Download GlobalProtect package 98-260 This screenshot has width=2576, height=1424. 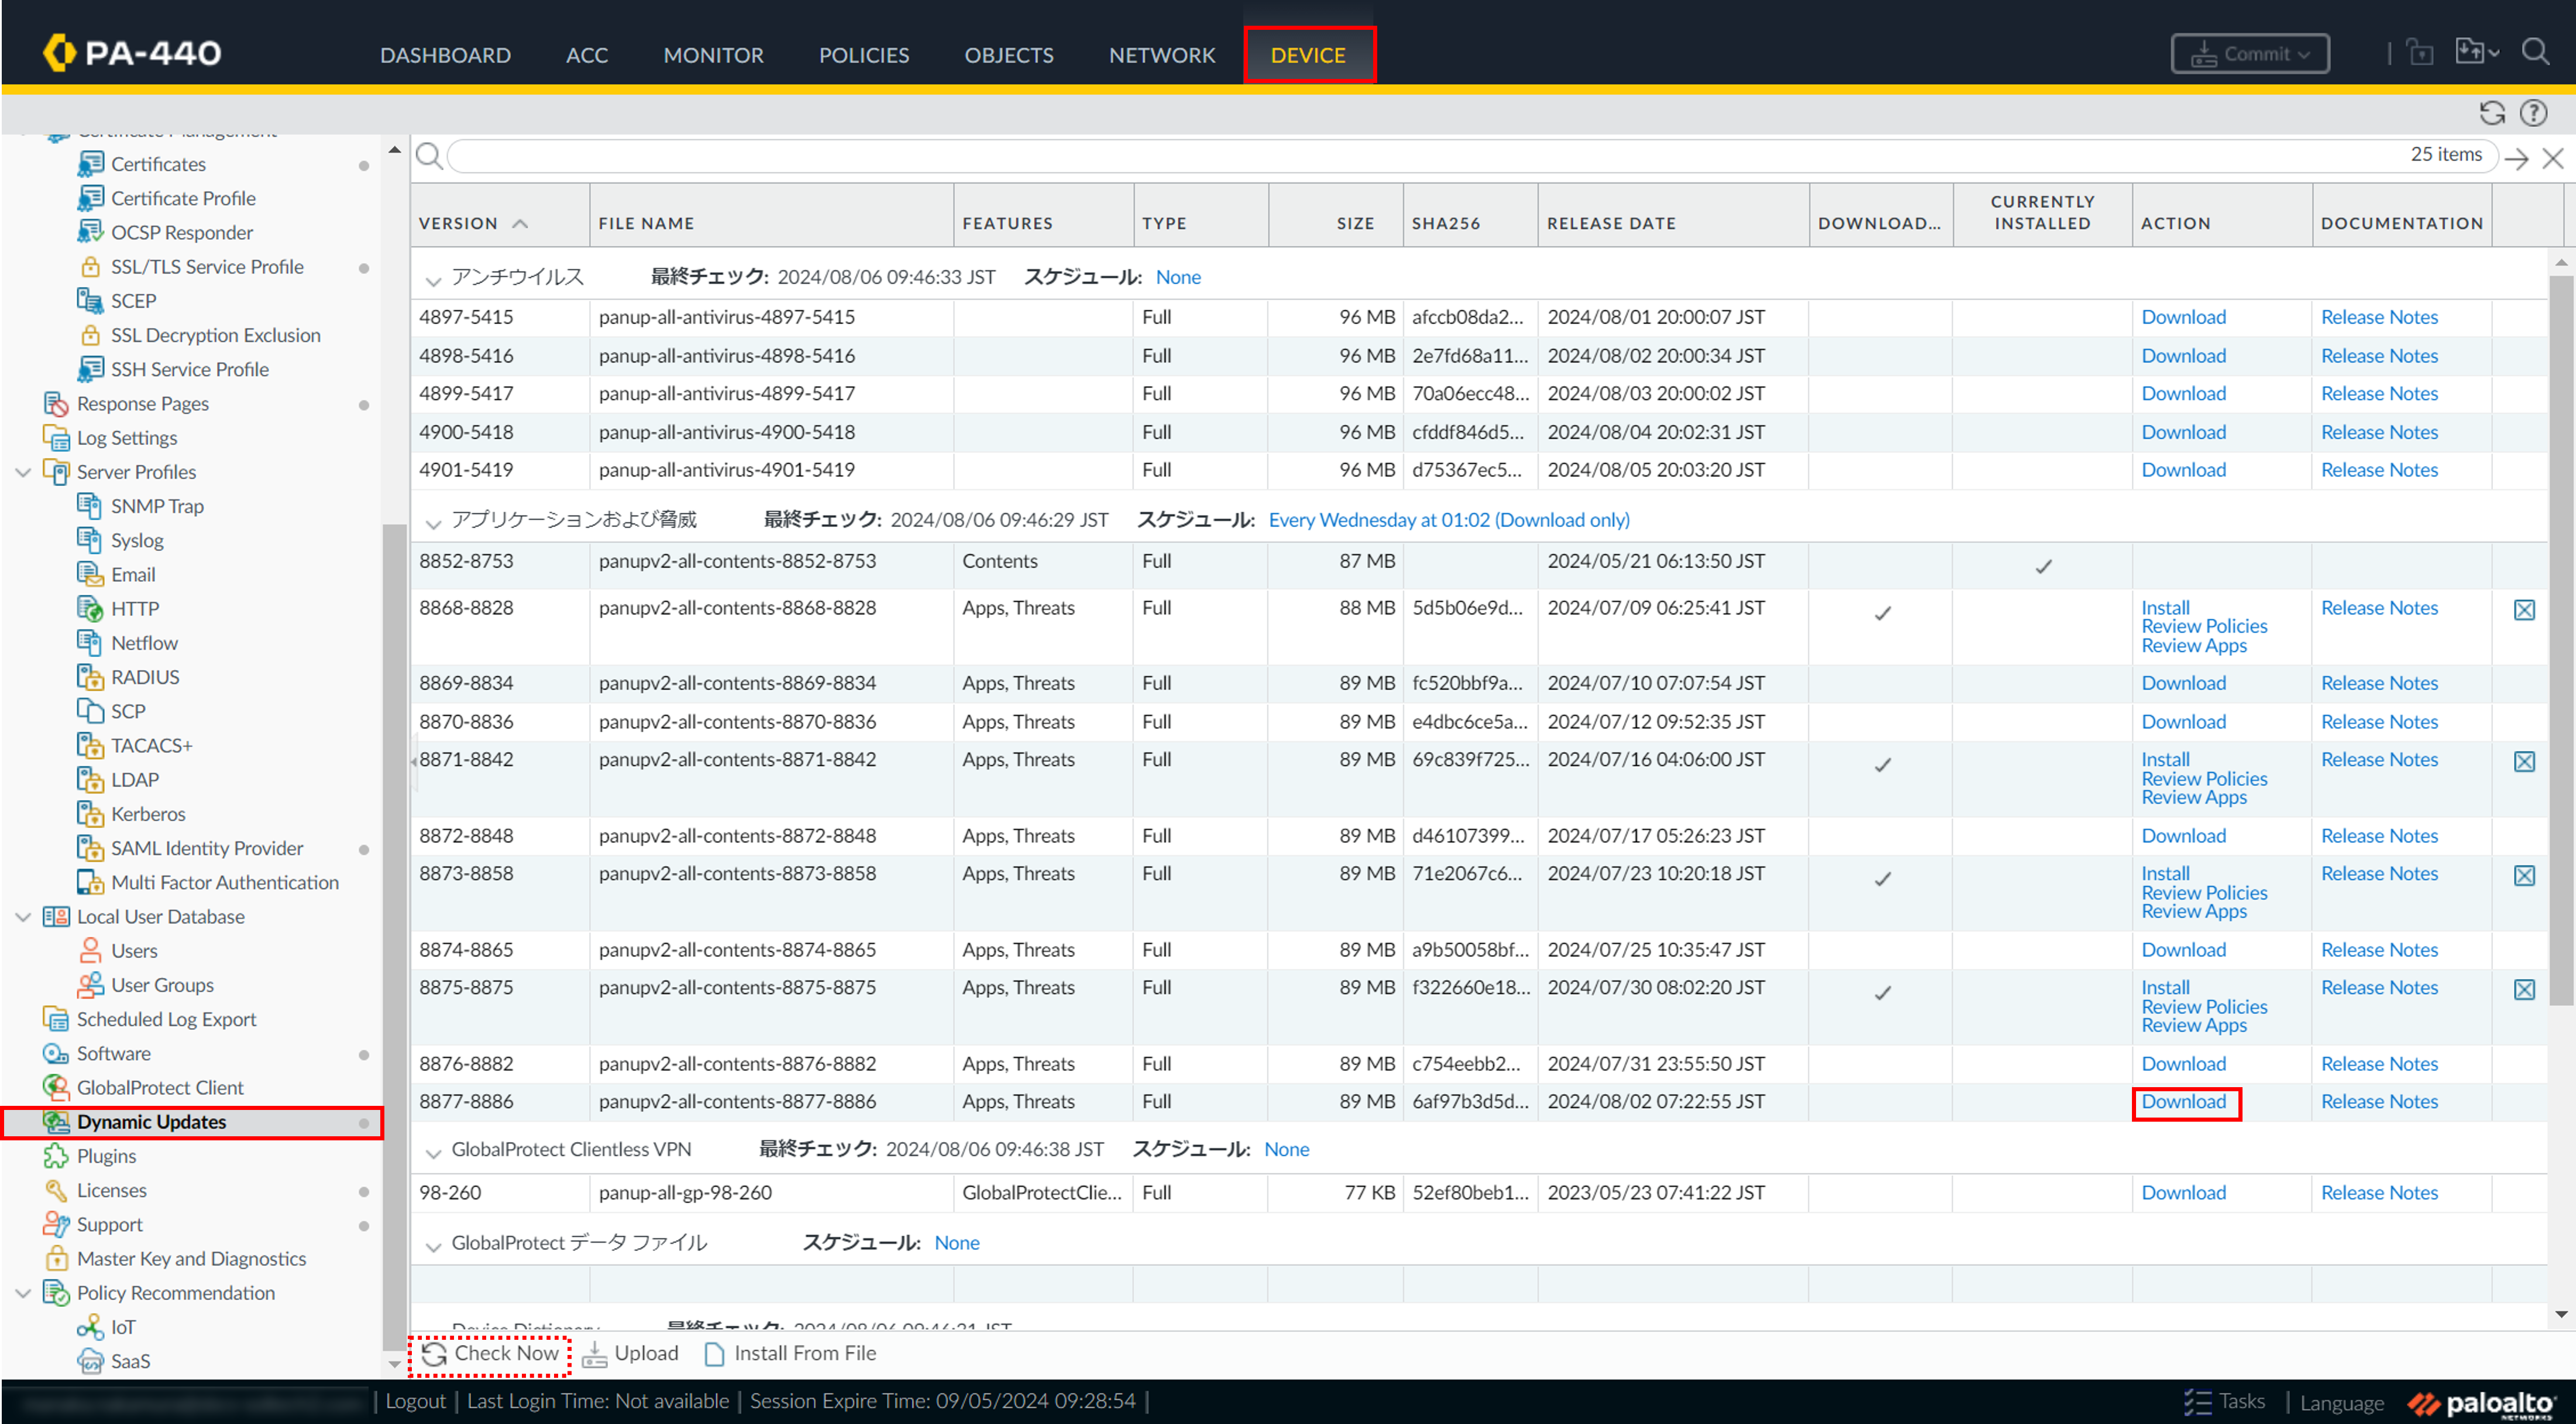click(x=2184, y=1193)
